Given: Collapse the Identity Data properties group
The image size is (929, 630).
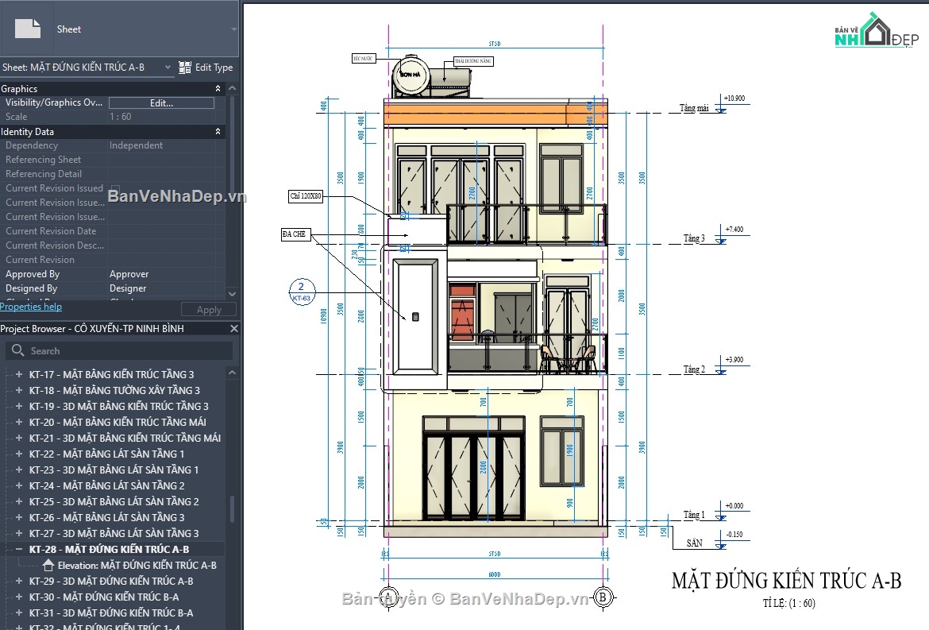Looking at the screenshot, I should pyautogui.click(x=218, y=132).
